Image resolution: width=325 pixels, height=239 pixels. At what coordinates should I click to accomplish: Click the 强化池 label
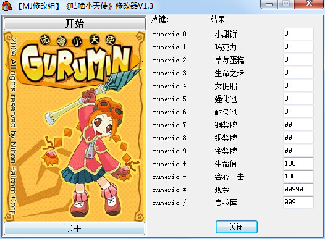(x=226, y=99)
